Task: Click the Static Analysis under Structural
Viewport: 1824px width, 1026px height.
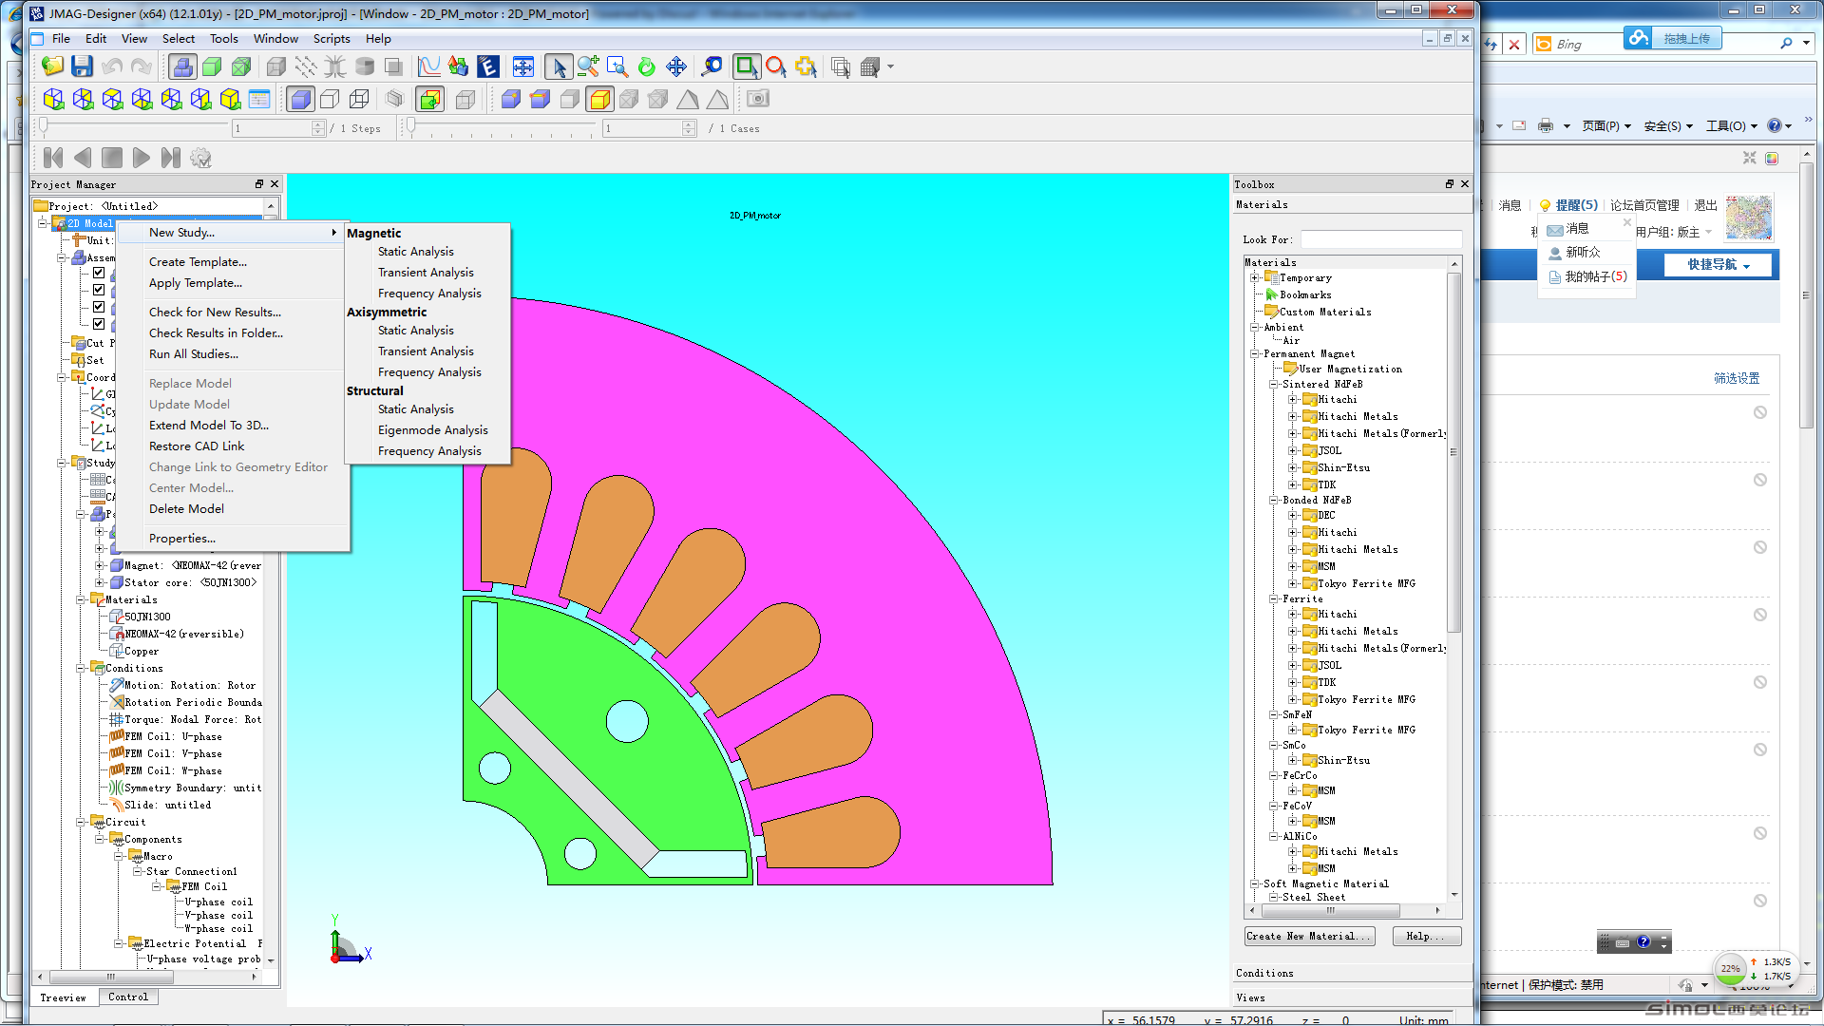Action: (x=416, y=408)
